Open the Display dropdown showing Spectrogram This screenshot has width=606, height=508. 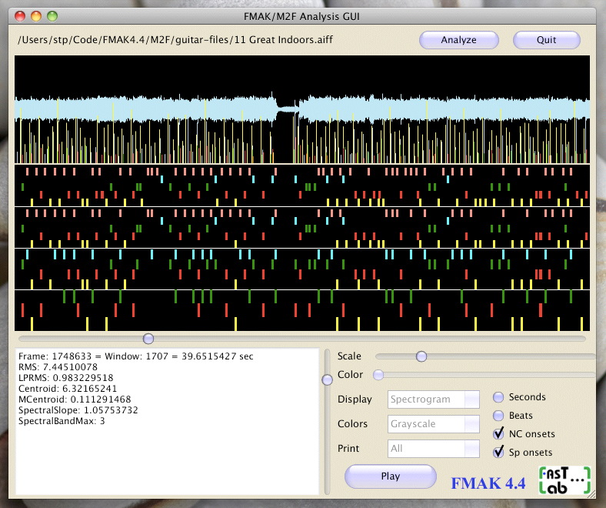(x=434, y=399)
